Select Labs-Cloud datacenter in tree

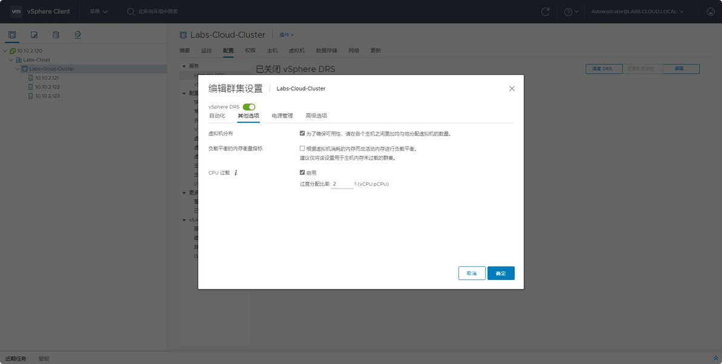click(x=36, y=60)
